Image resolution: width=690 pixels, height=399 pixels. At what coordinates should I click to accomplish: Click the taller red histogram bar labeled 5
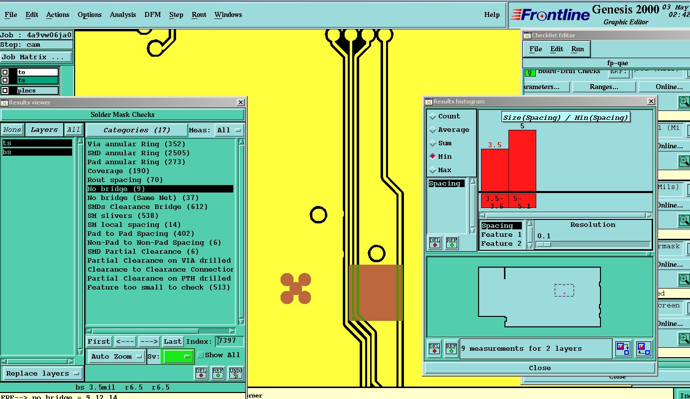(x=522, y=161)
